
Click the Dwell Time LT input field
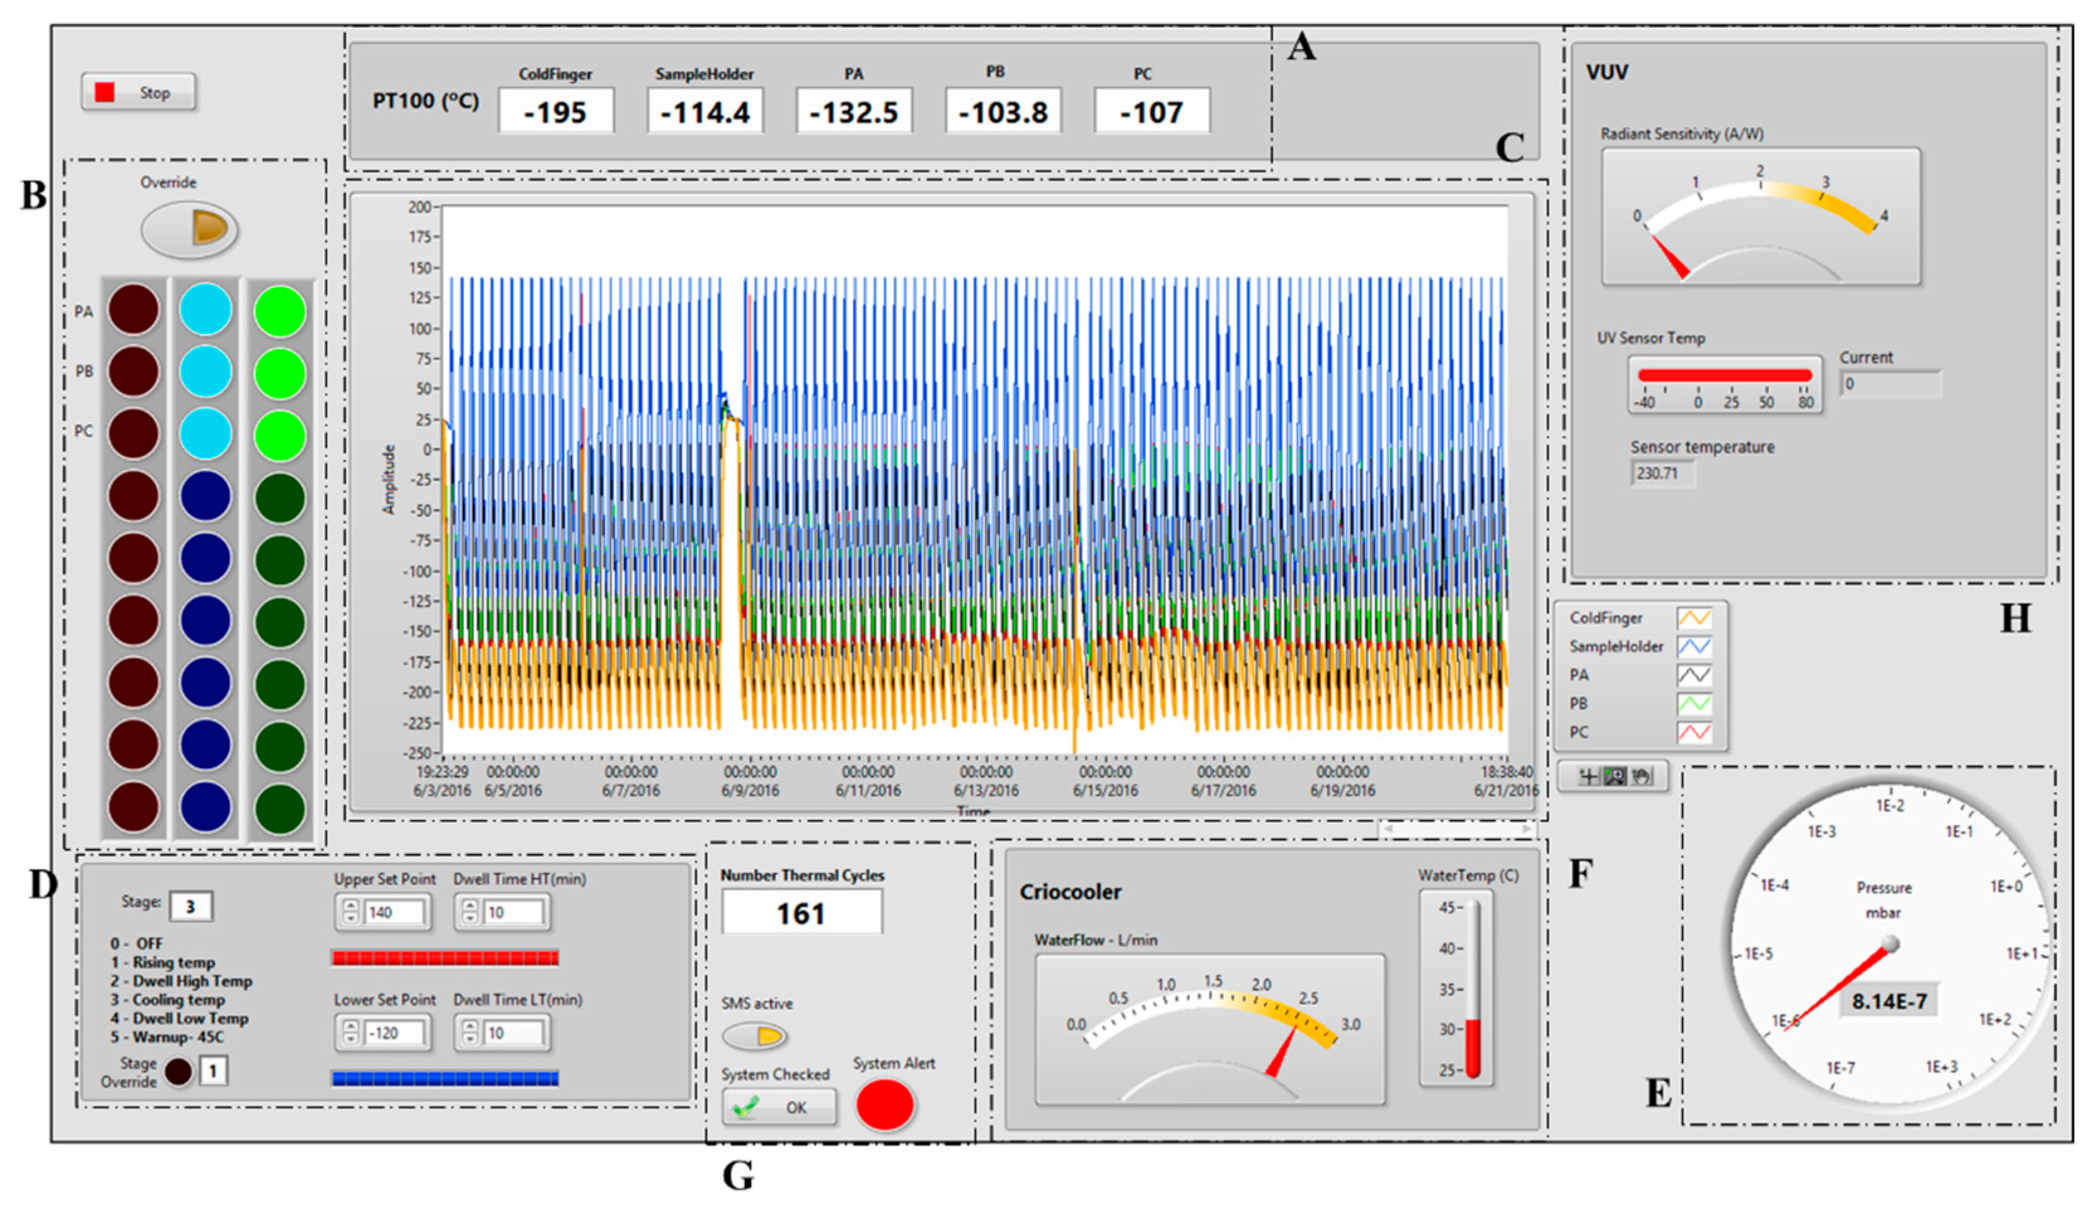(515, 1033)
